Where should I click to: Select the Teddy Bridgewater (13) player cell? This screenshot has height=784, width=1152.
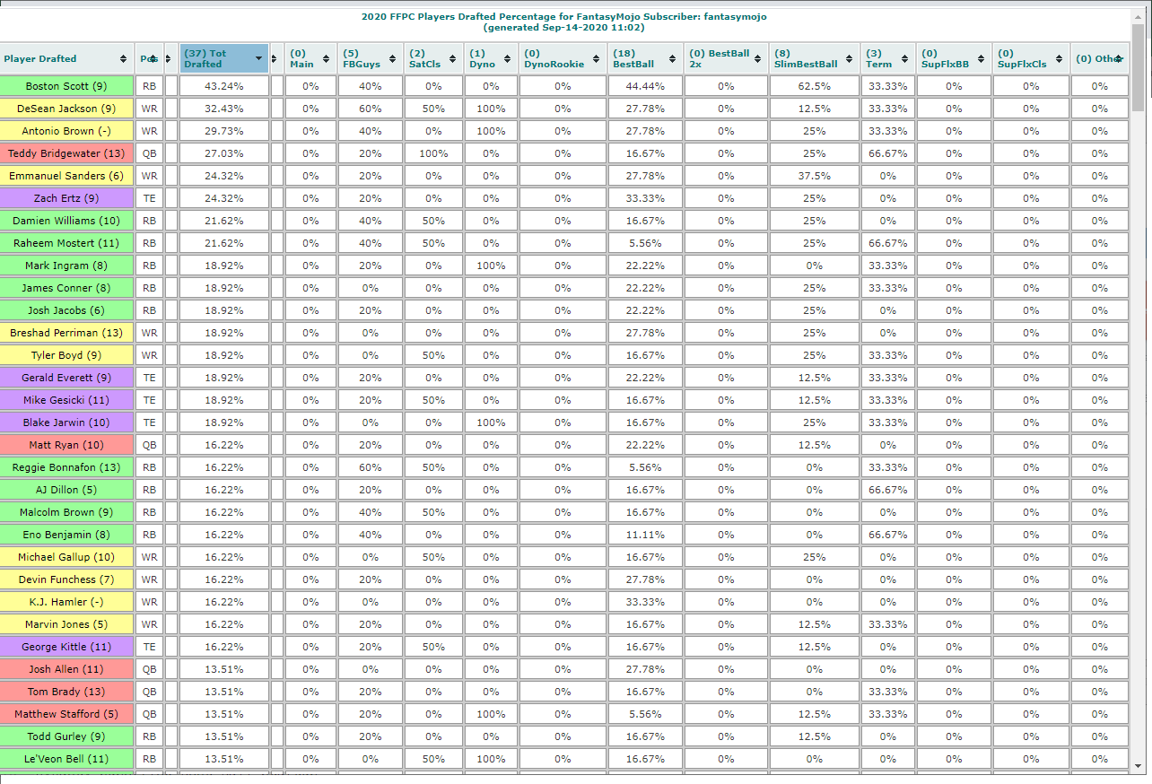66,153
